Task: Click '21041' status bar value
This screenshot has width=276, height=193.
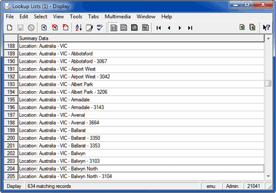Action: (x=254, y=186)
